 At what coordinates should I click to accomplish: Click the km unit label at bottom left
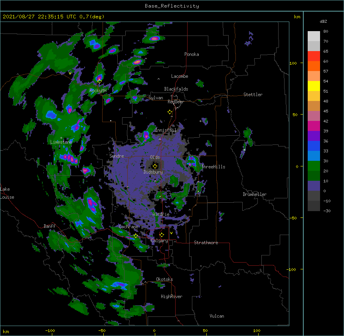[x=6, y=331]
